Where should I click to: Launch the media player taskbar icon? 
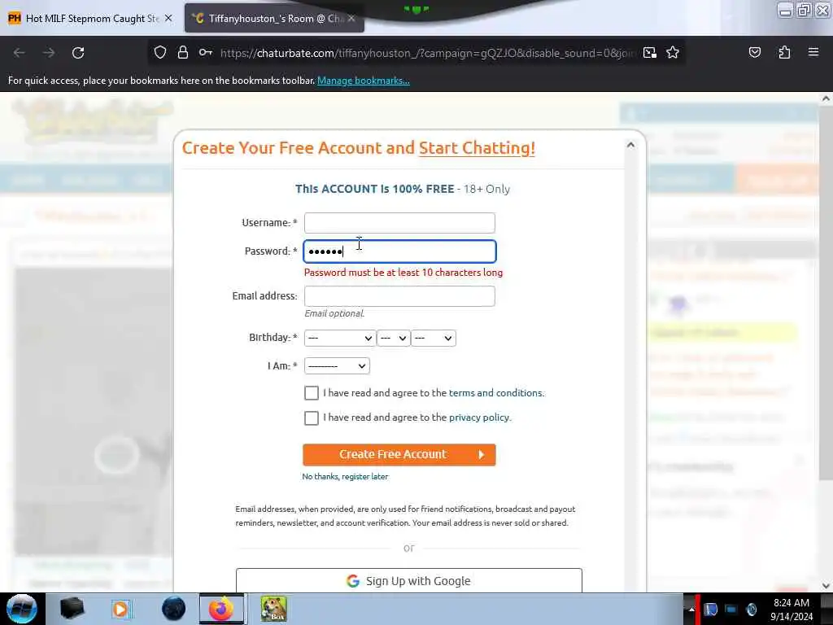pos(120,609)
